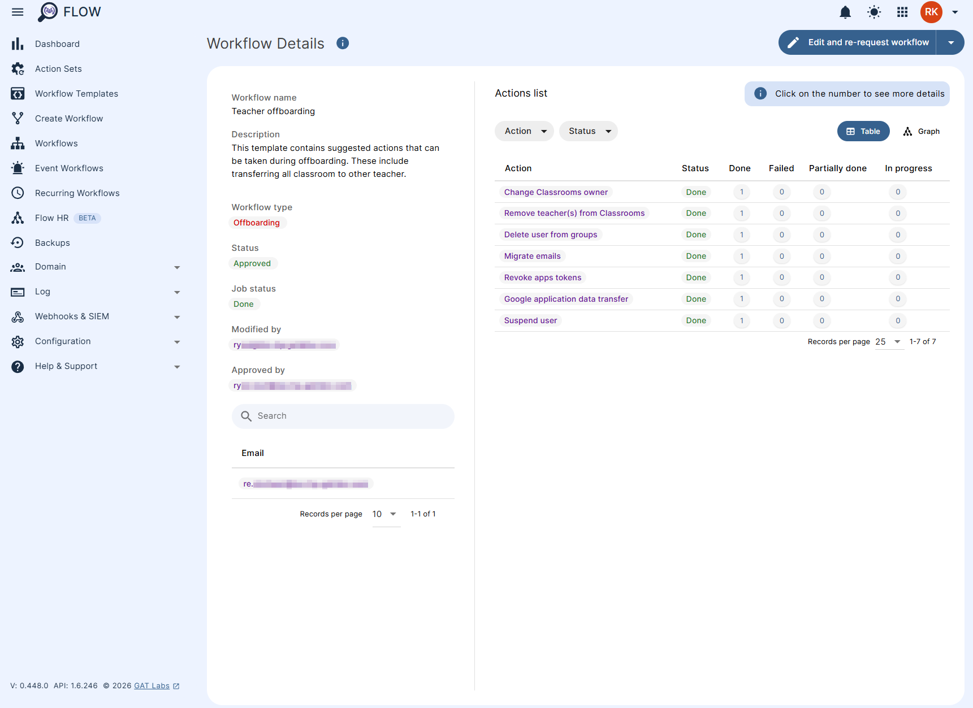Expand the Log sidebar section
The height and width of the screenshot is (708, 973).
click(x=177, y=292)
